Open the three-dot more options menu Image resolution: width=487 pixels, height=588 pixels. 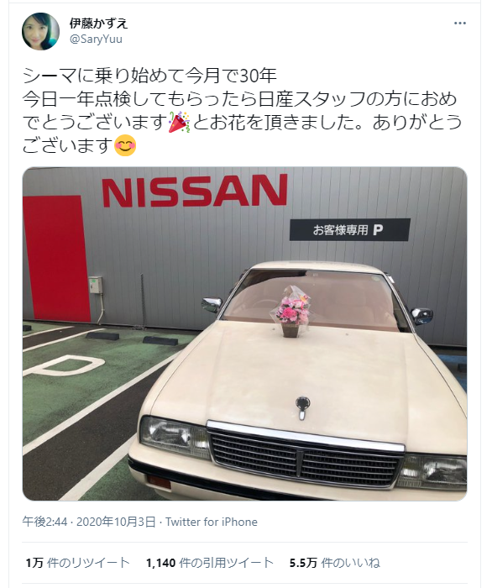pyautogui.click(x=459, y=24)
